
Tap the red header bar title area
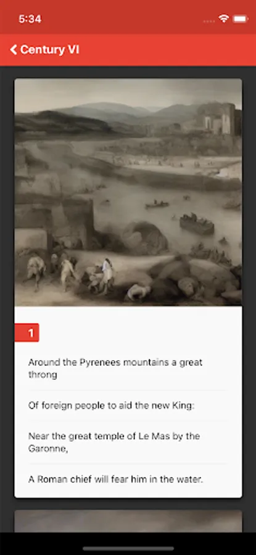(128, 50)
